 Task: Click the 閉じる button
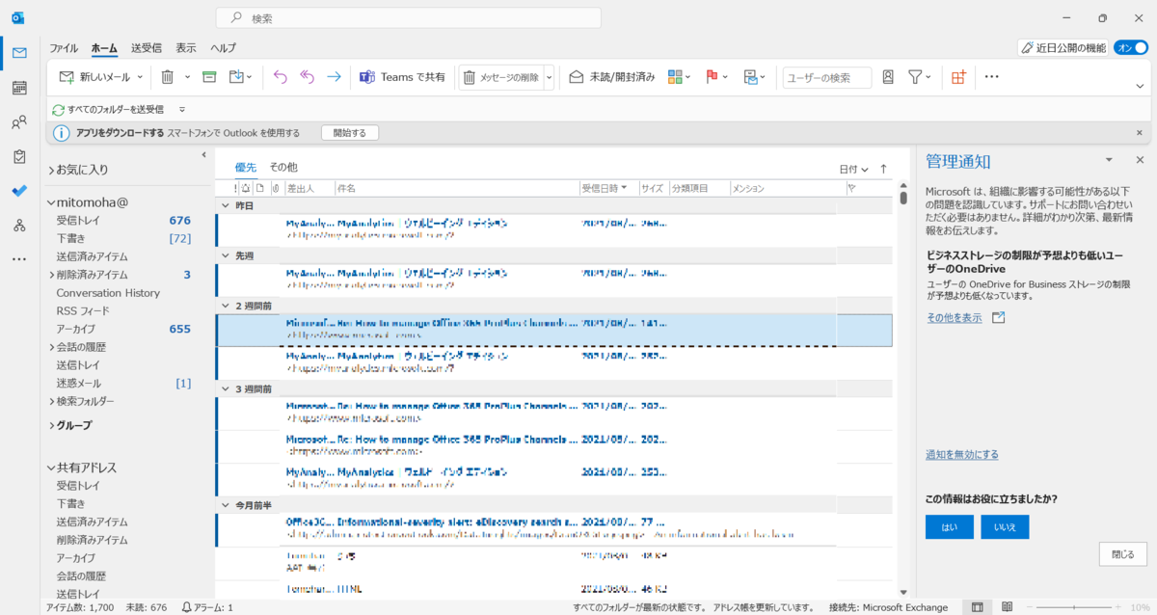1122,554
